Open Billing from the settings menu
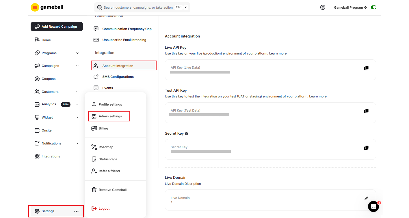Screen dimensions: 409x218 click(x=103, y=128)
